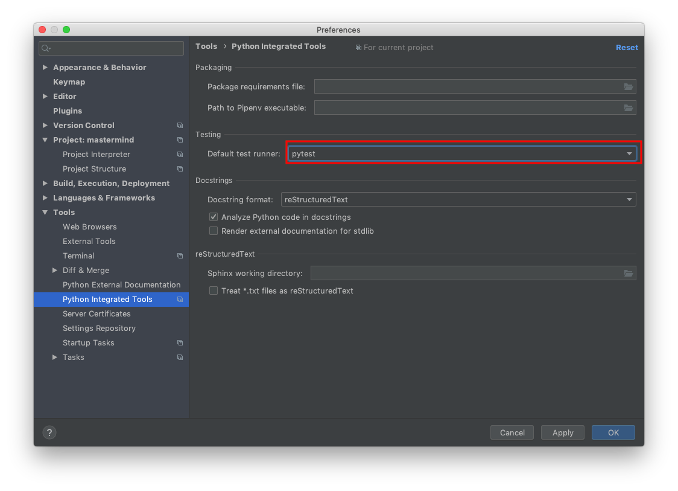
Task: Open the Path to Pipenv executable file browser
Action: 629,108
